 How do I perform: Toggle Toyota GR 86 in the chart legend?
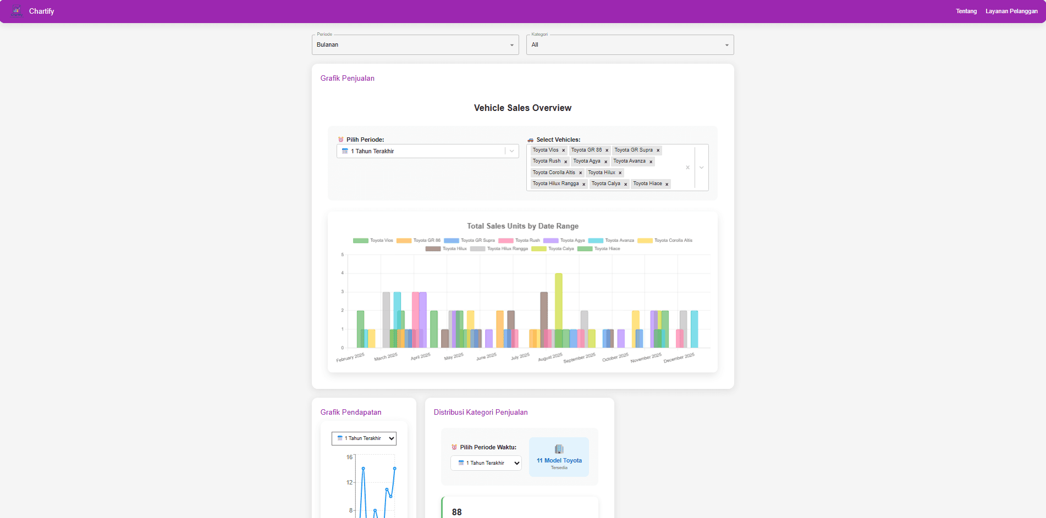coord(419,241)
